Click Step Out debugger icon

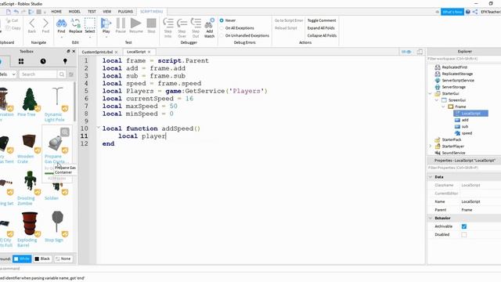[x=196, y=23]
